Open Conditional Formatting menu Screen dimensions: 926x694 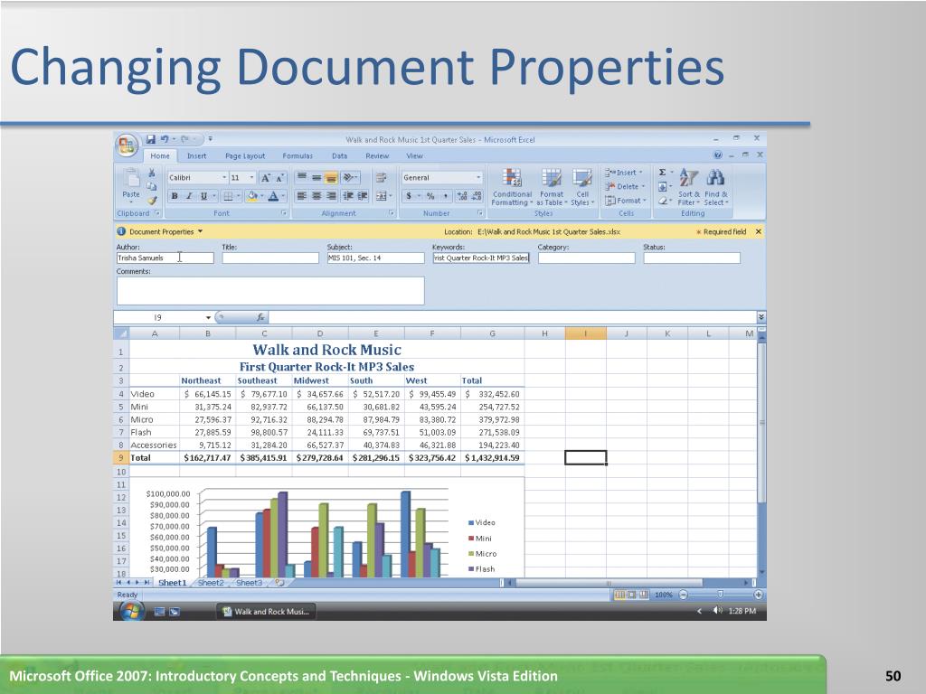(x=512, y=186)
